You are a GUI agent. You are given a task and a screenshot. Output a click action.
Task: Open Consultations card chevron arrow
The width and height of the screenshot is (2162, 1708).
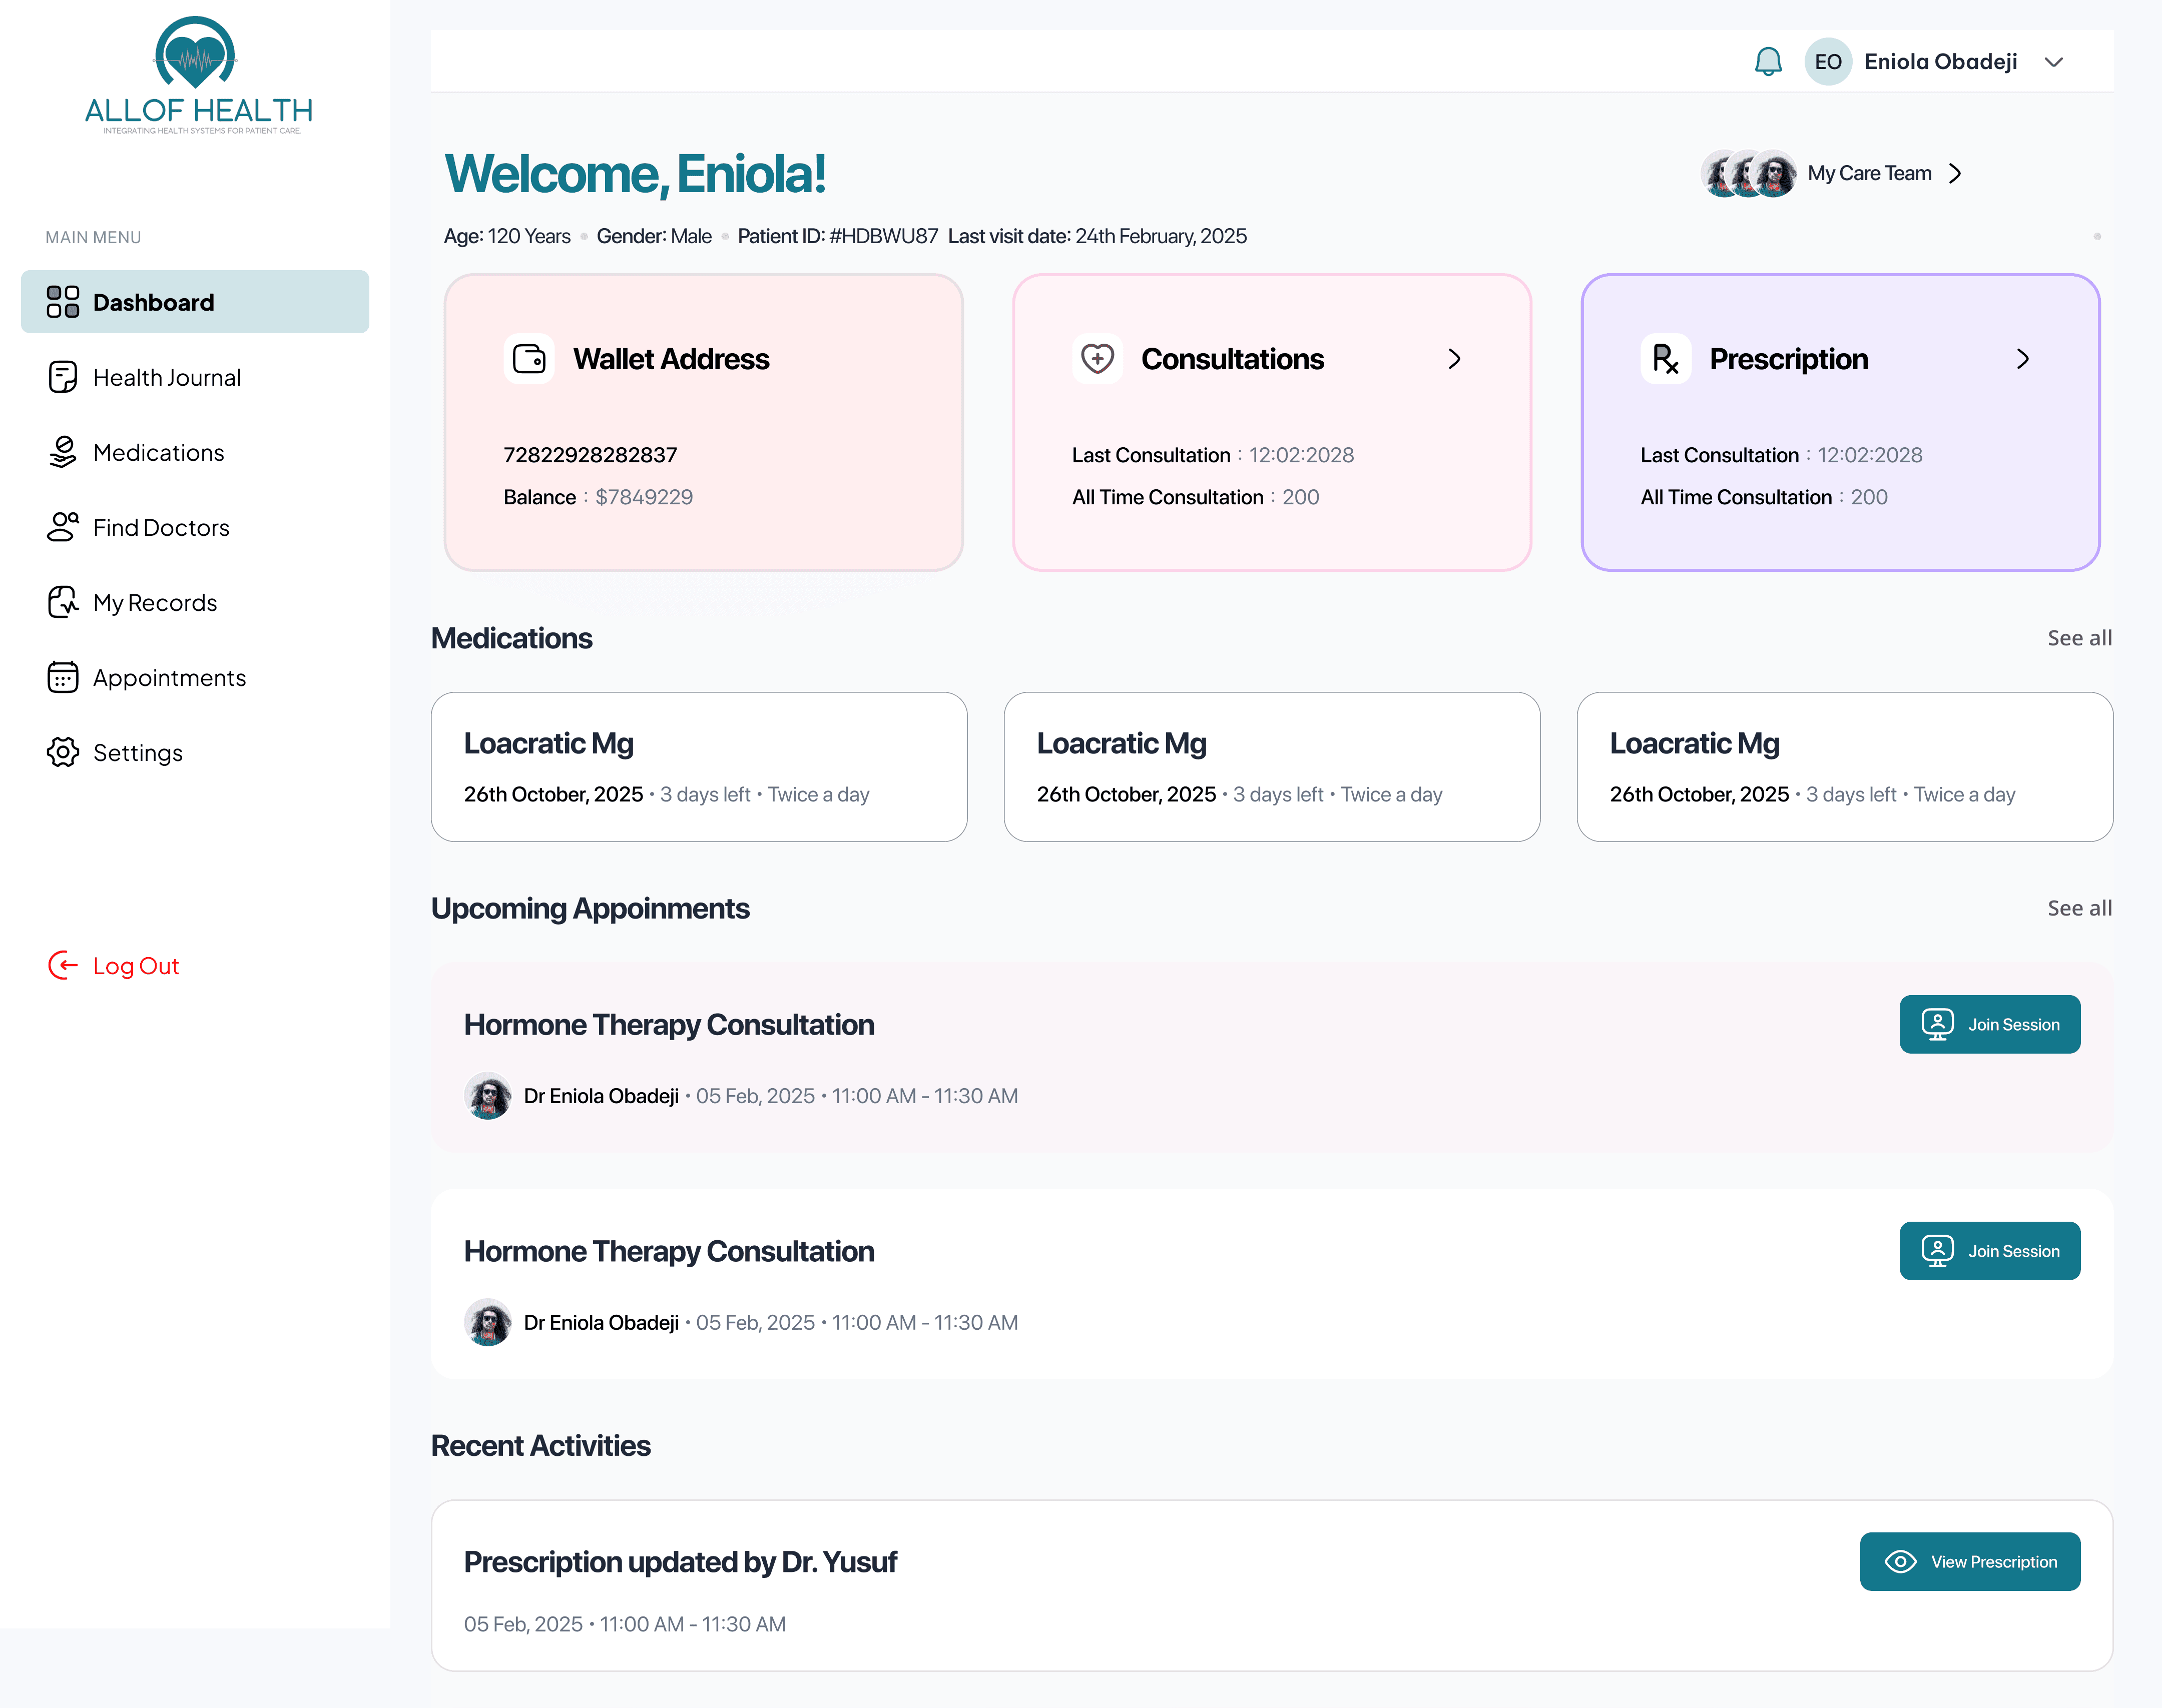click(1455, 359)
